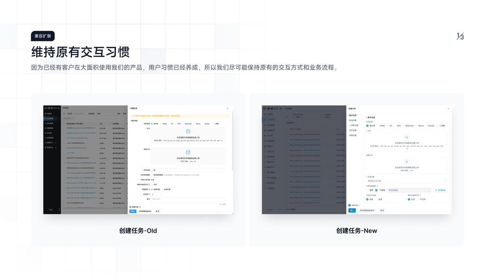Screen dimensions: 495x278
Task: Select the Docker radio in Old screenshot
Action: (x=203, y=124)
